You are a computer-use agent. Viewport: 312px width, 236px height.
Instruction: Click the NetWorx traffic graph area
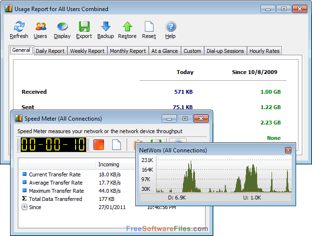(x=224, y=174)
